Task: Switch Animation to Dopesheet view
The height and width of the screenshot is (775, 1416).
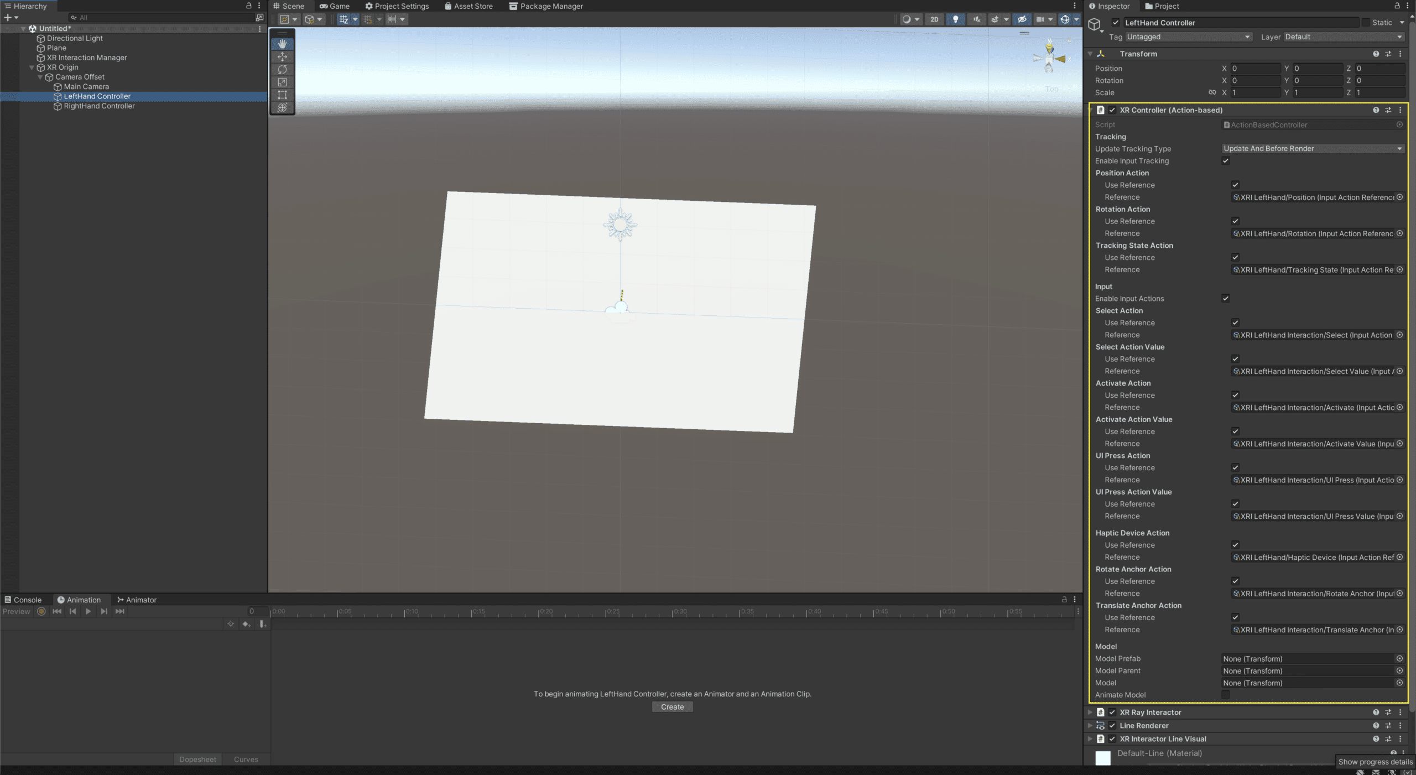Action: coord(197,760)
